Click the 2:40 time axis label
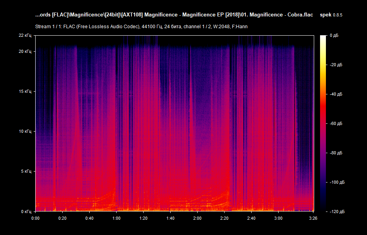Image resolution: width=367 pixels, height=235 pixels. click(x=251, y=219)
